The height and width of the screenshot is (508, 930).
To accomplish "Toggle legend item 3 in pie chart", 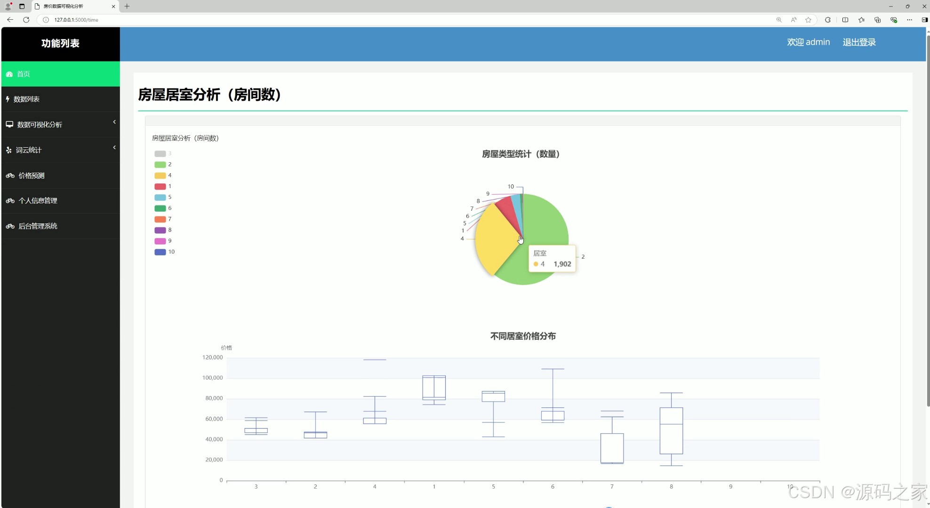I will (160, 154).
